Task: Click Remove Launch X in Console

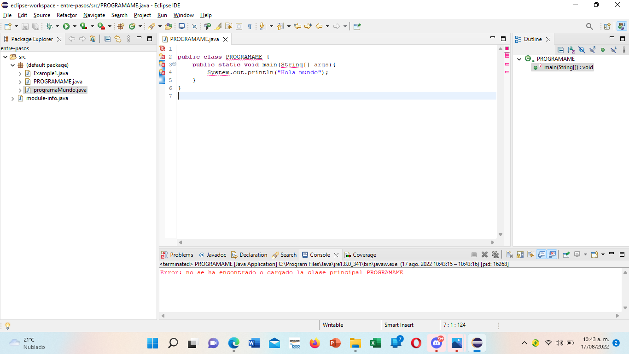Action: 484,254
